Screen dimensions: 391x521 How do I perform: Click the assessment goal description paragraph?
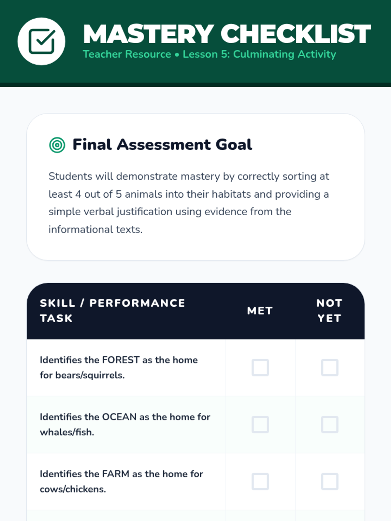[x=189, y=203]
